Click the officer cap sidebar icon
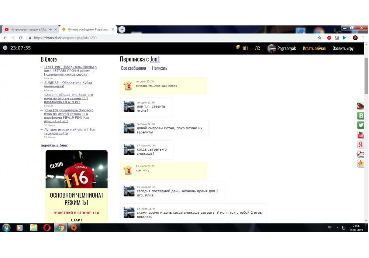This screenshot has height=258, width=369. [x=361, y=106]
